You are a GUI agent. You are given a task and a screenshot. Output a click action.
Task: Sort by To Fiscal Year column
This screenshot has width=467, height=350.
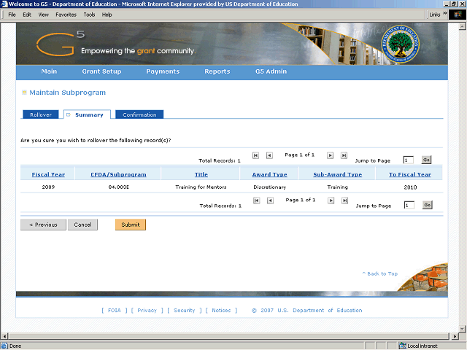point(410,175)
